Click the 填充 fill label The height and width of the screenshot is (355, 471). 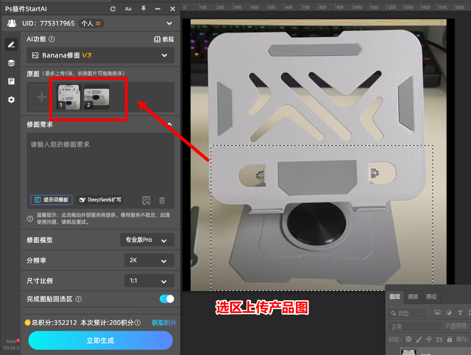coord(462,339)
